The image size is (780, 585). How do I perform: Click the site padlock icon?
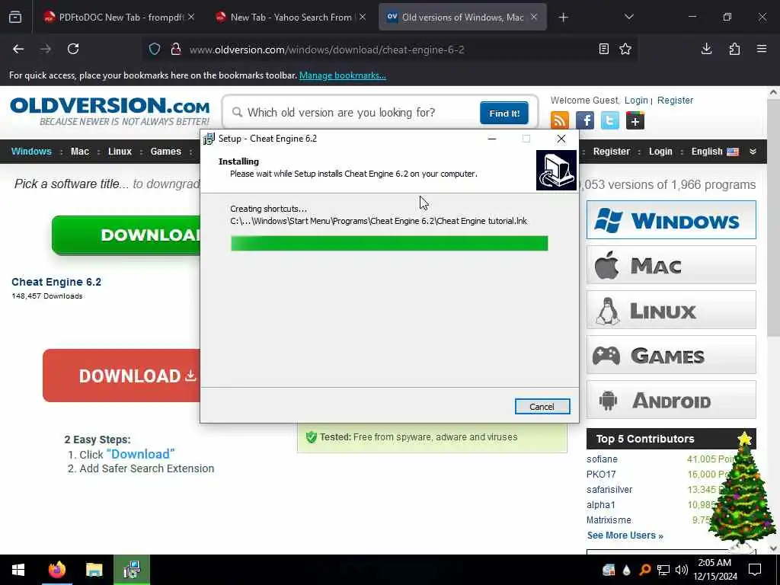click(175, 49)
